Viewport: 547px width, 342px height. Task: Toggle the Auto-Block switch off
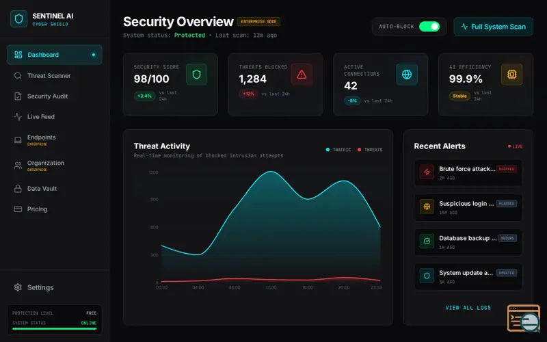pyautogui.click(x=429, y=27)
